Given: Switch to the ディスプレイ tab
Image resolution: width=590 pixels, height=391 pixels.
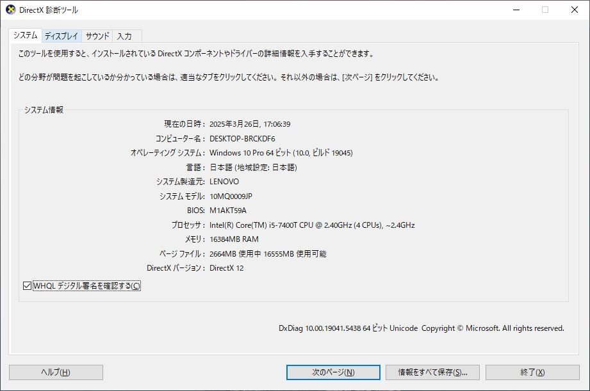Looking at the screenshot, I should click(x=62, y=36).
